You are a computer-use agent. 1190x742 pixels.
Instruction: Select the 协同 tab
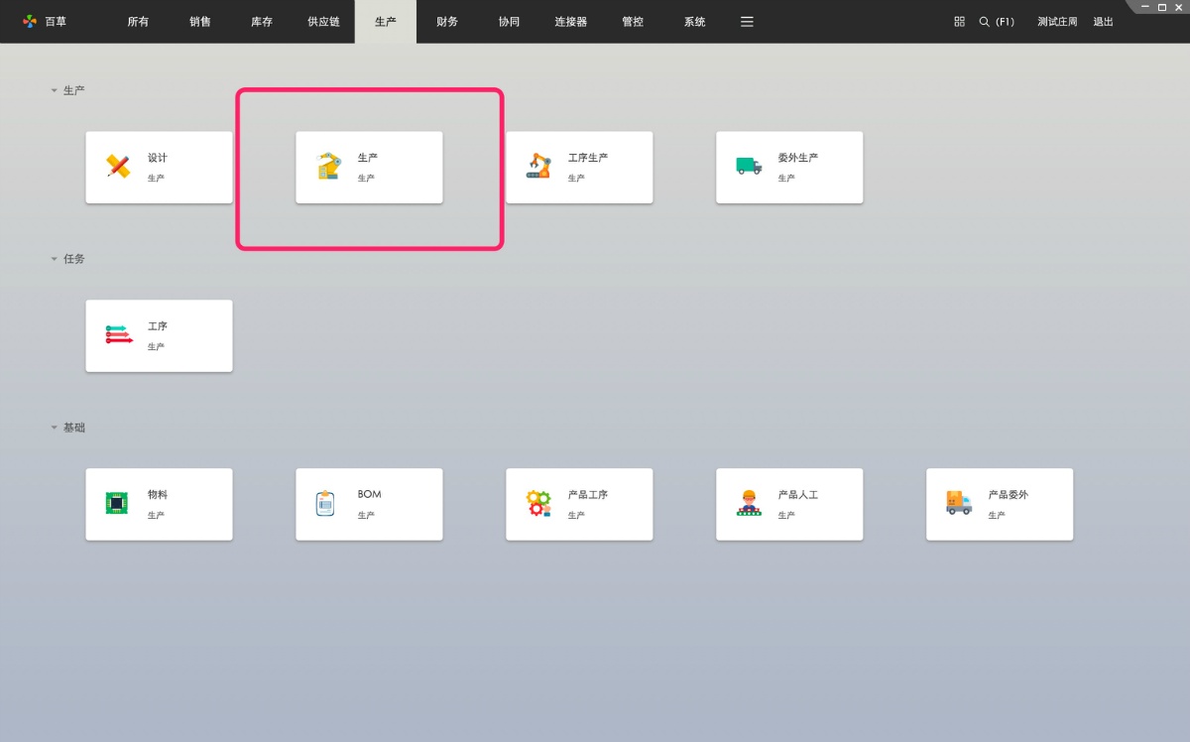click(x=509, y=22)
